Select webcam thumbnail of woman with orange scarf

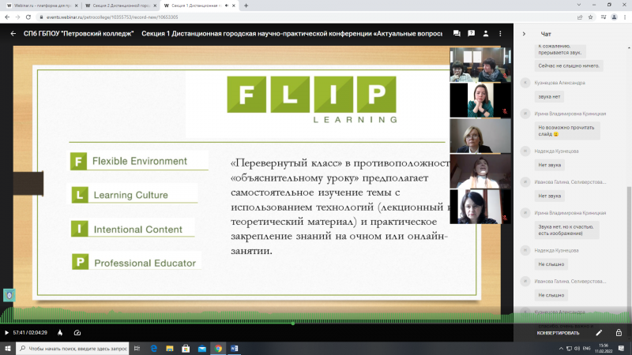click(480, 171)
